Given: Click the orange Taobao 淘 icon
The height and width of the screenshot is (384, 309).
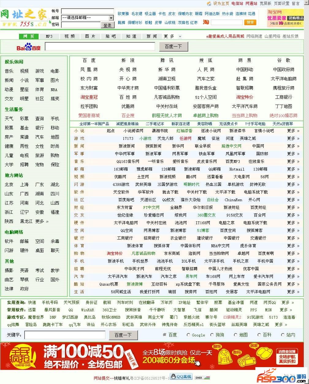Looking at the screenshot, I should pyautogui.click(x=206, y=22).
